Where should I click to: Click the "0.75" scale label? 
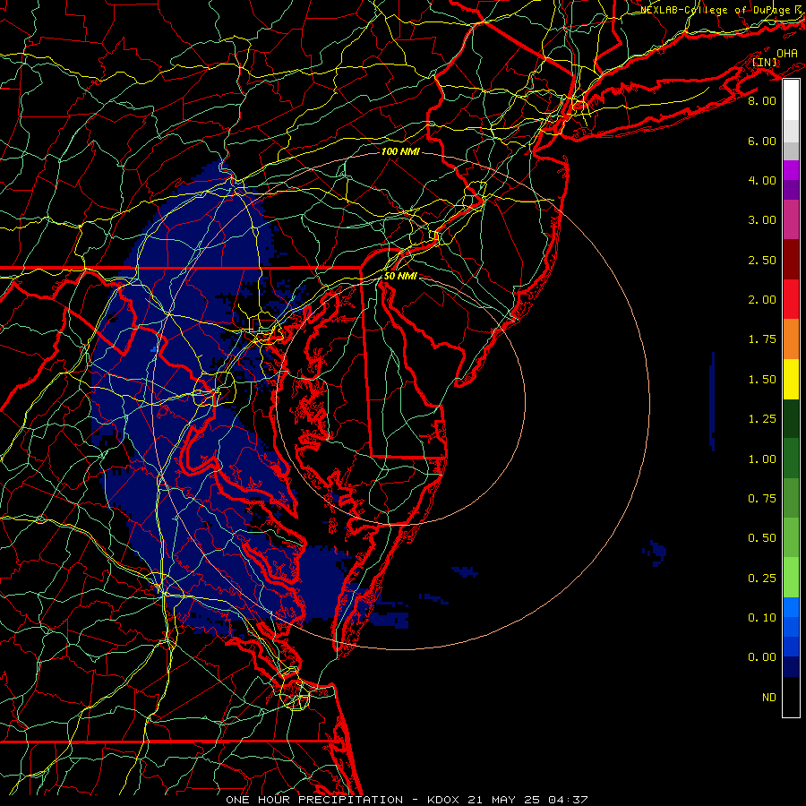pyautogui.click(x=762, y=499)
